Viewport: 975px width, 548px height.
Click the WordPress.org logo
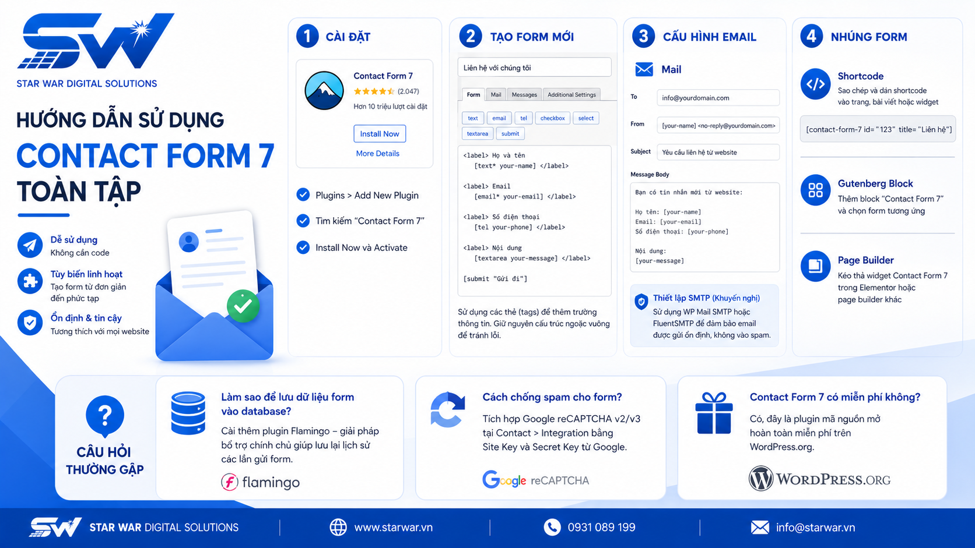[x=819, y=479]
